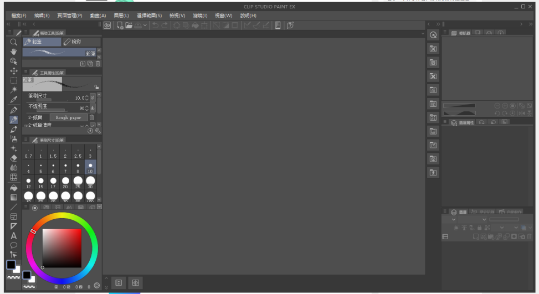Image resolution: width=539 pixels, height=294 pixels.
Task: Select the Blend tool
Action: tap(13, 168)
